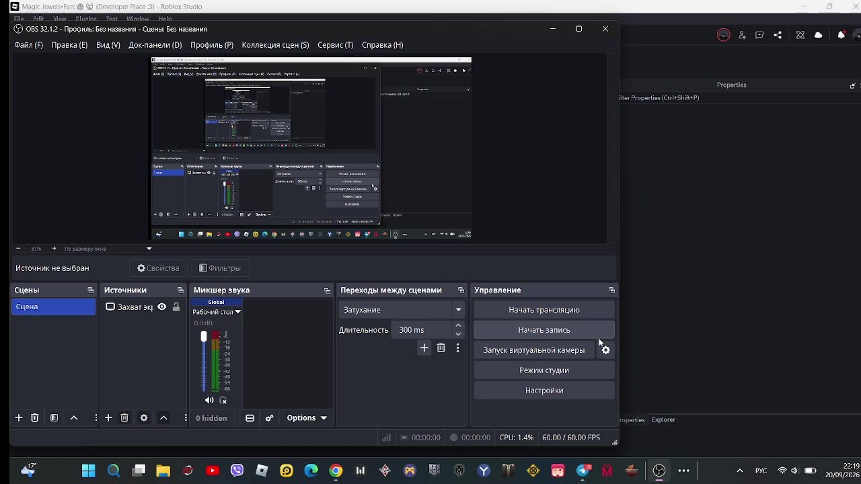Click the Рабочий стол volume slider handle
Screen dimensions: 861x484
click(204, 336)
